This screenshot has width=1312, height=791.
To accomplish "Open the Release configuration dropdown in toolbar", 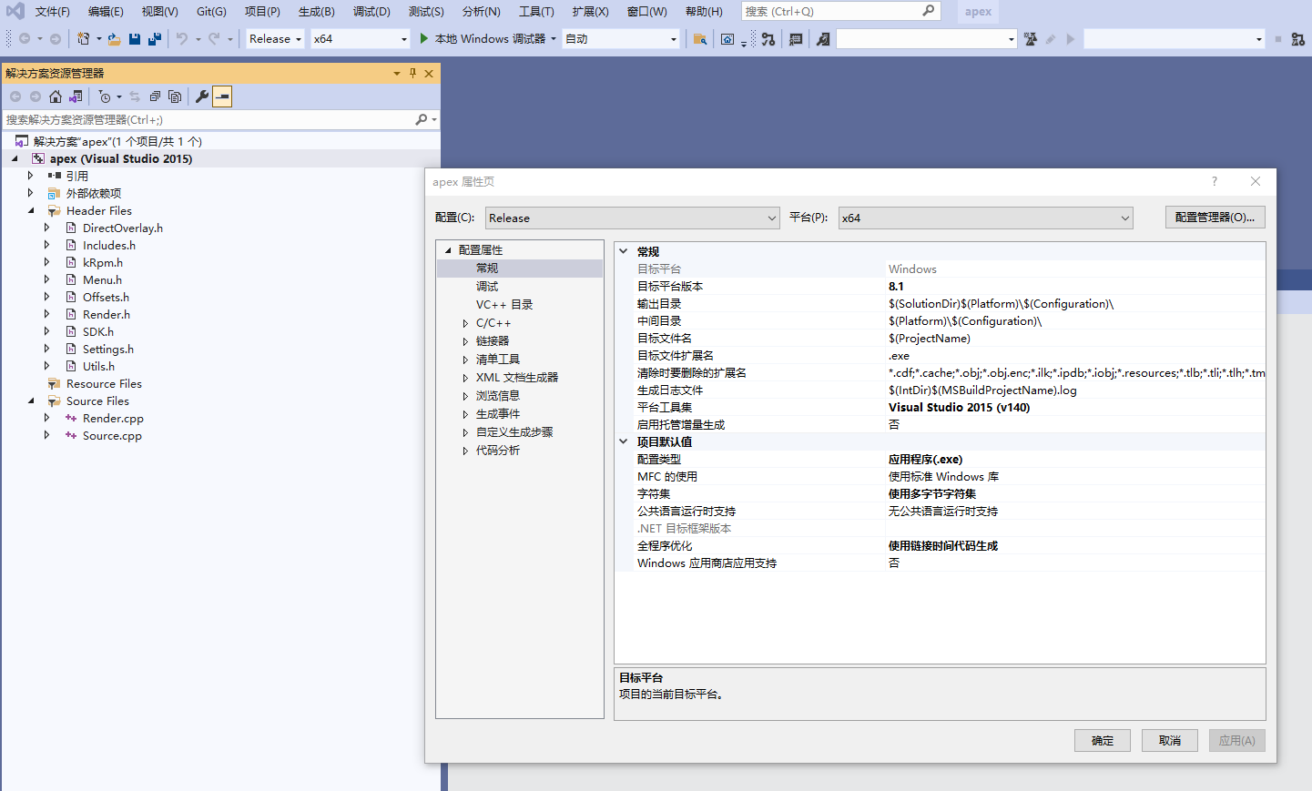I will [x=275, y=39].
